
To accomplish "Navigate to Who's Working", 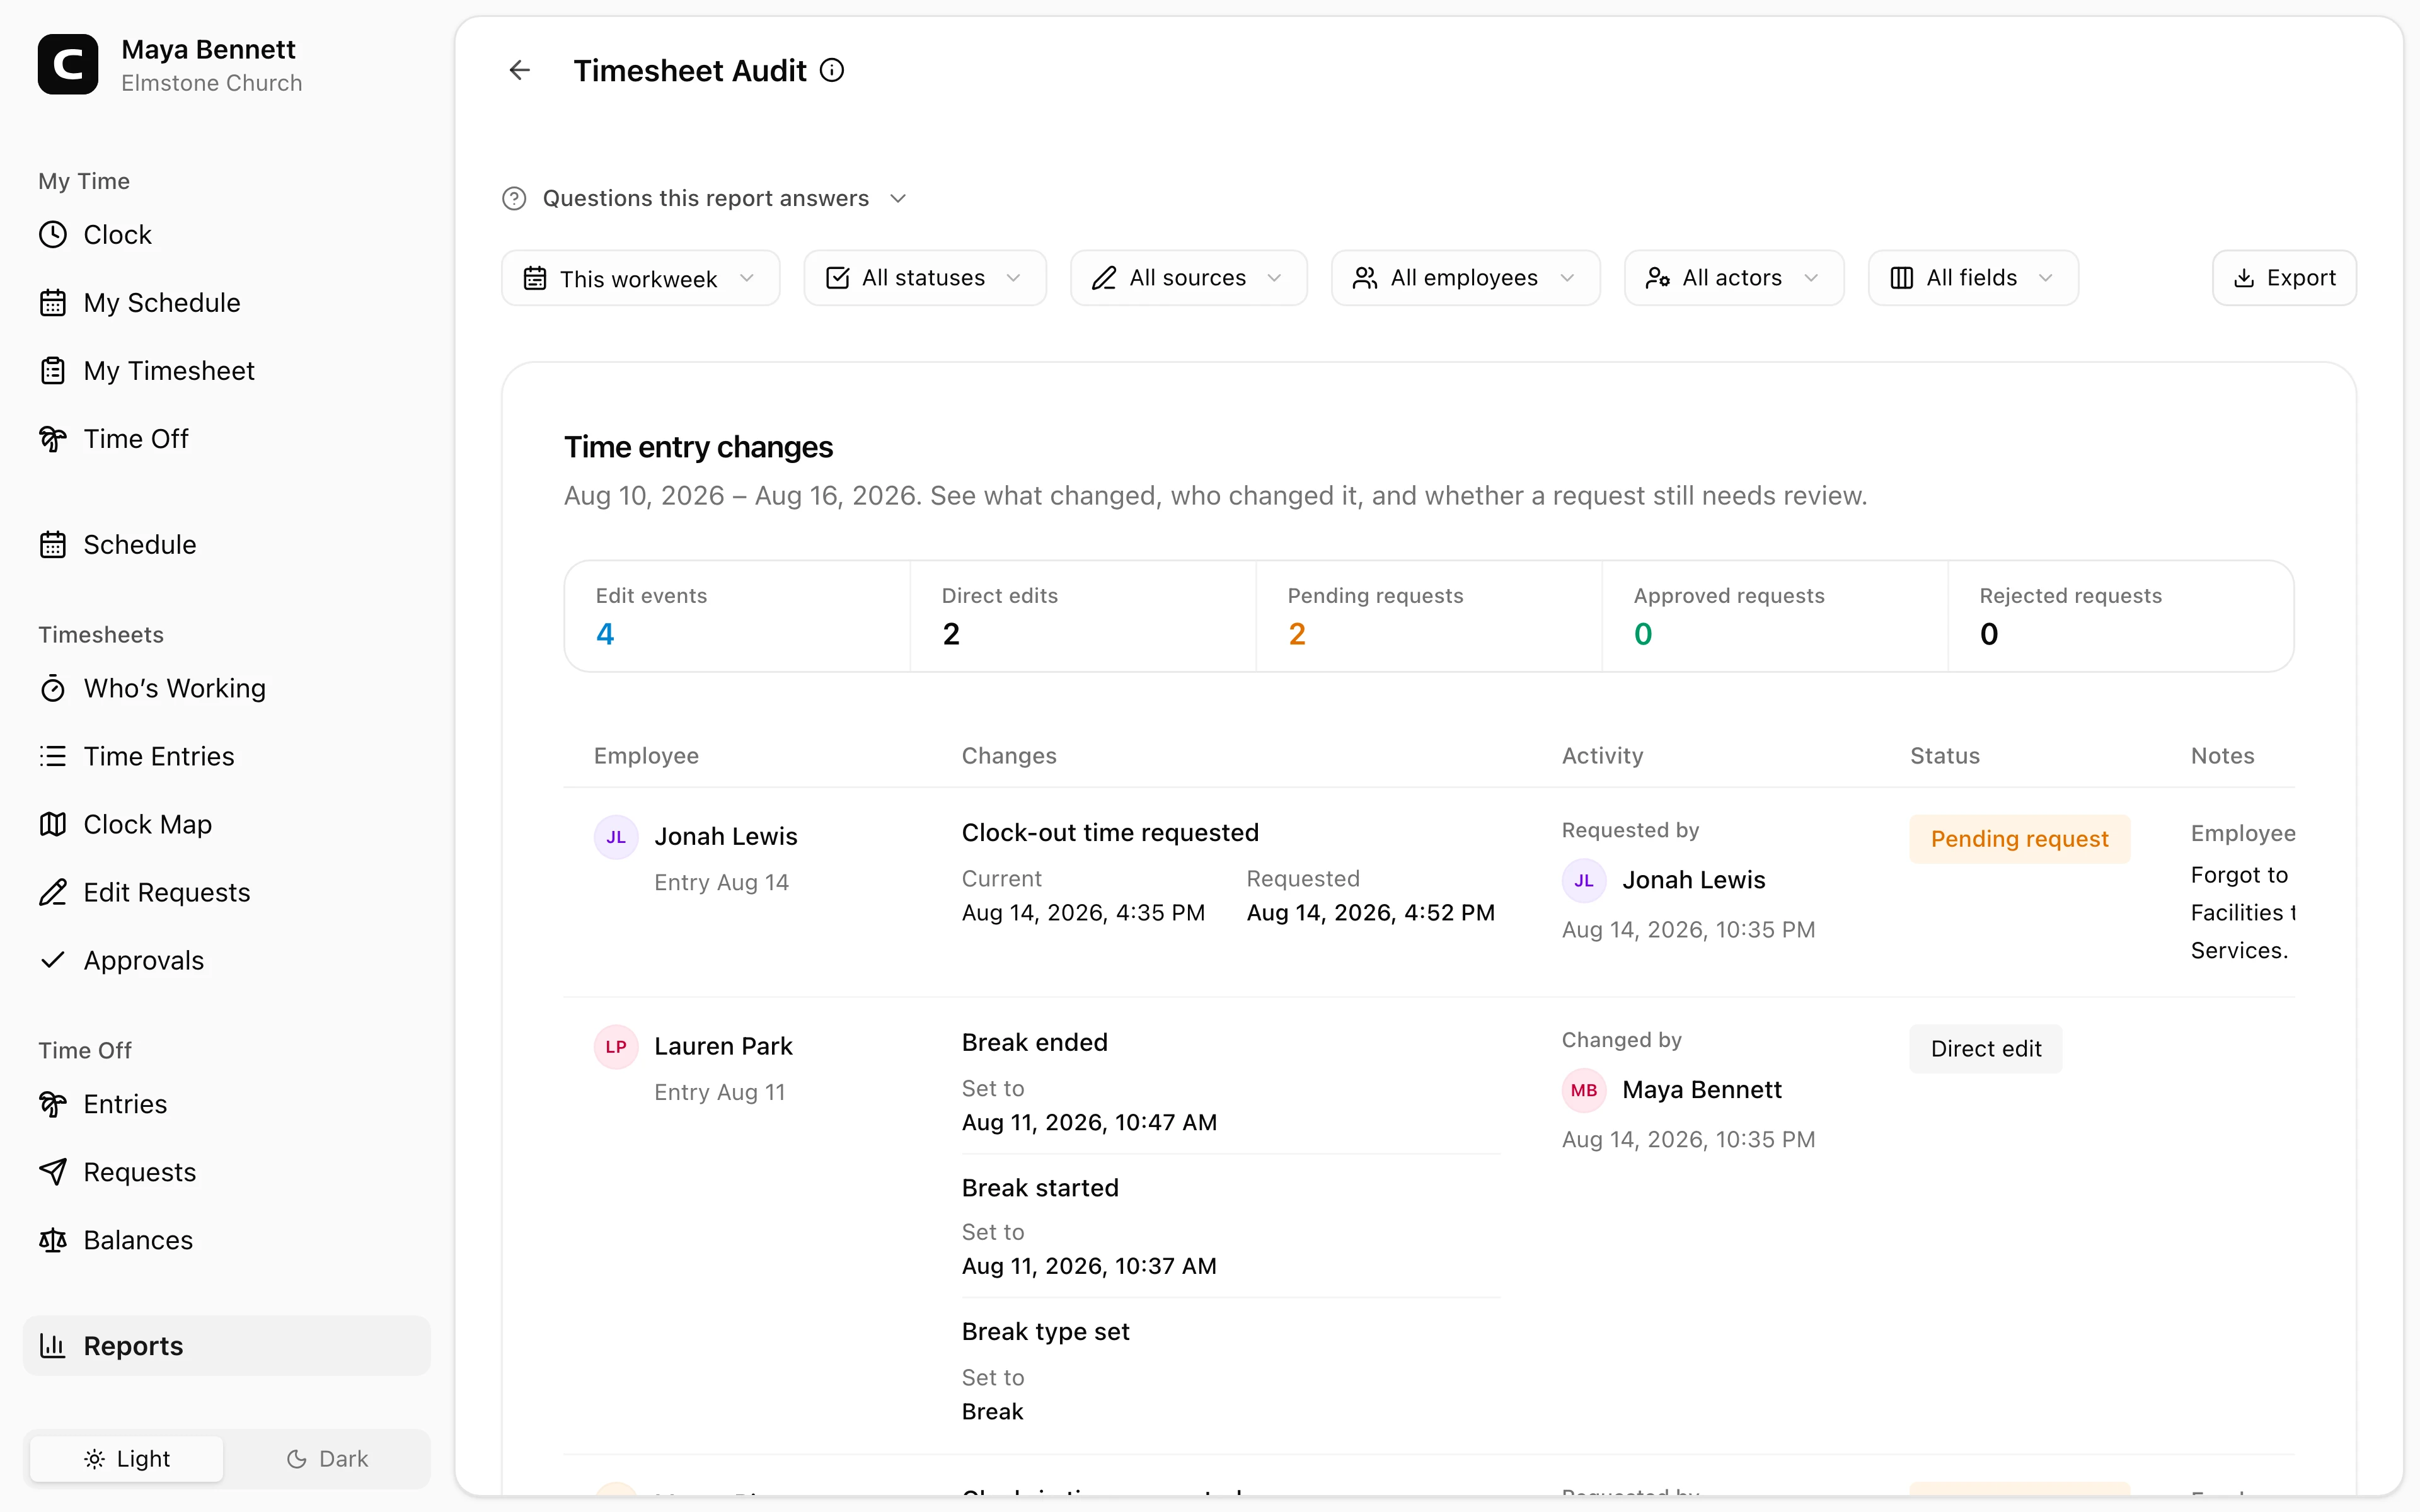I will (x=227, y=688).
